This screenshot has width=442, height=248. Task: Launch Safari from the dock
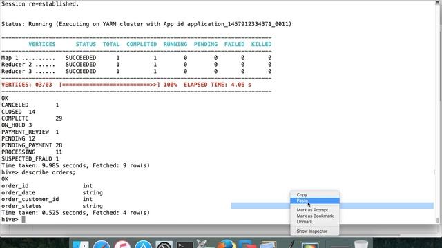pos(102,244)
